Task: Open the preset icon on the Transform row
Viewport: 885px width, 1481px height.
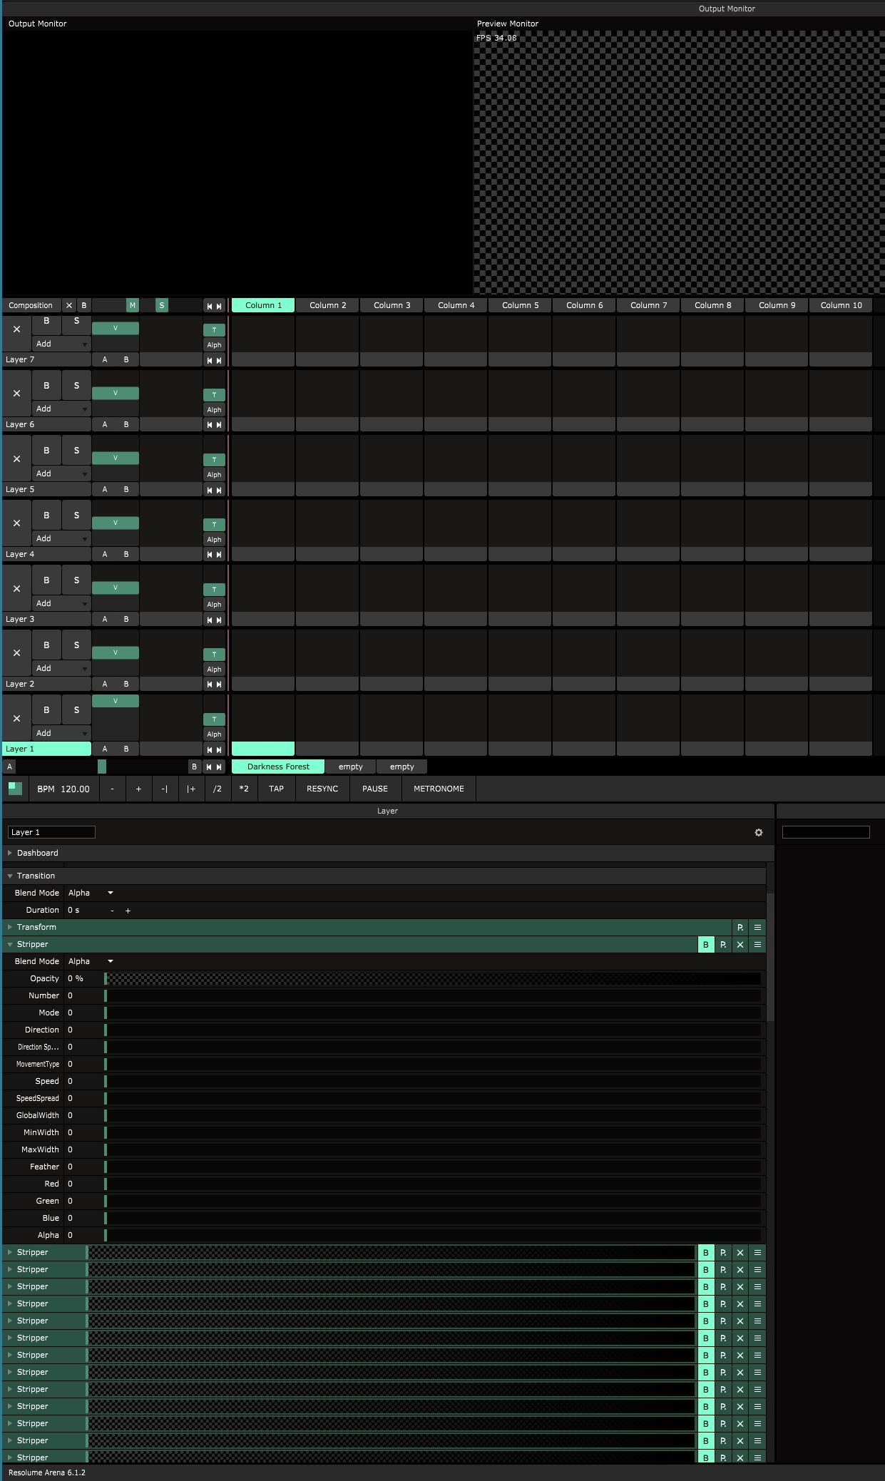Action: (740, 927)
